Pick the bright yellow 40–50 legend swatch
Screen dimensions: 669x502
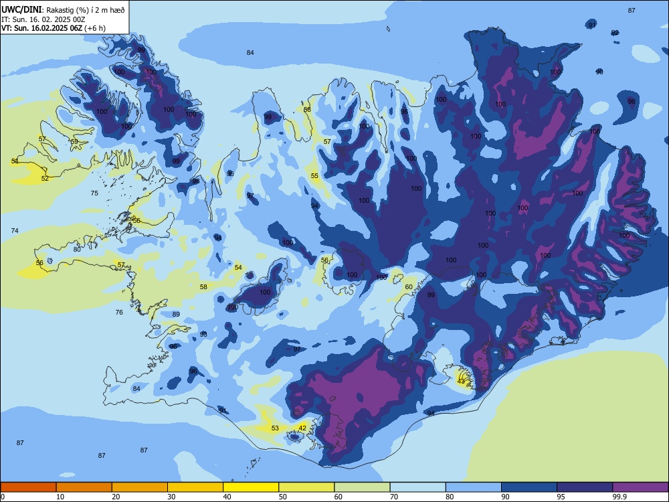251,487
